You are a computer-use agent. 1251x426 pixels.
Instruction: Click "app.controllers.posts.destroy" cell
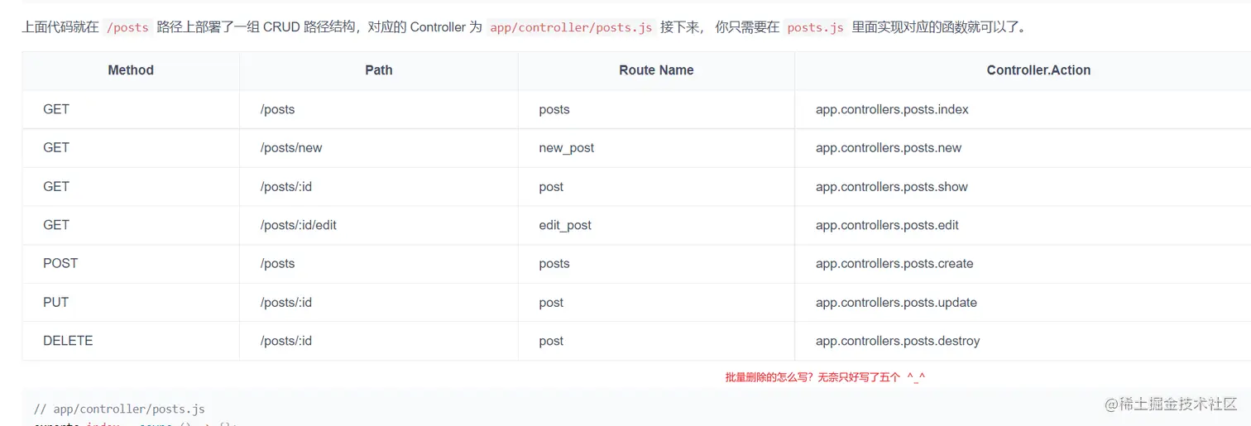[x=898, y=341]
